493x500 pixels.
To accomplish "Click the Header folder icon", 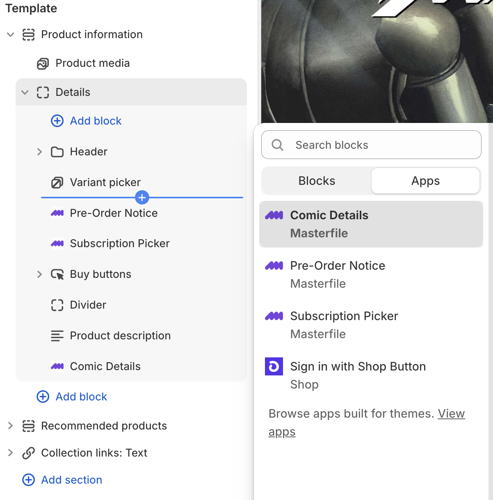I will [x=57, y=152].
